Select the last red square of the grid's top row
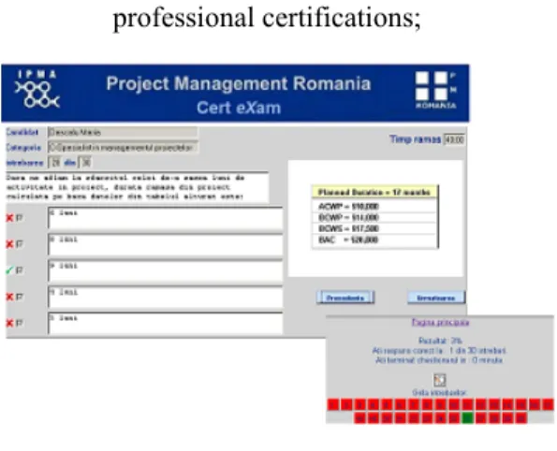 tap(549, 404)
